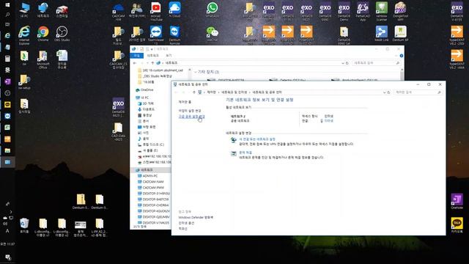Click the refresh button in Sharing Center address bar
The width and height of the screenshot is (469, 264).
[x=388, y=92]
